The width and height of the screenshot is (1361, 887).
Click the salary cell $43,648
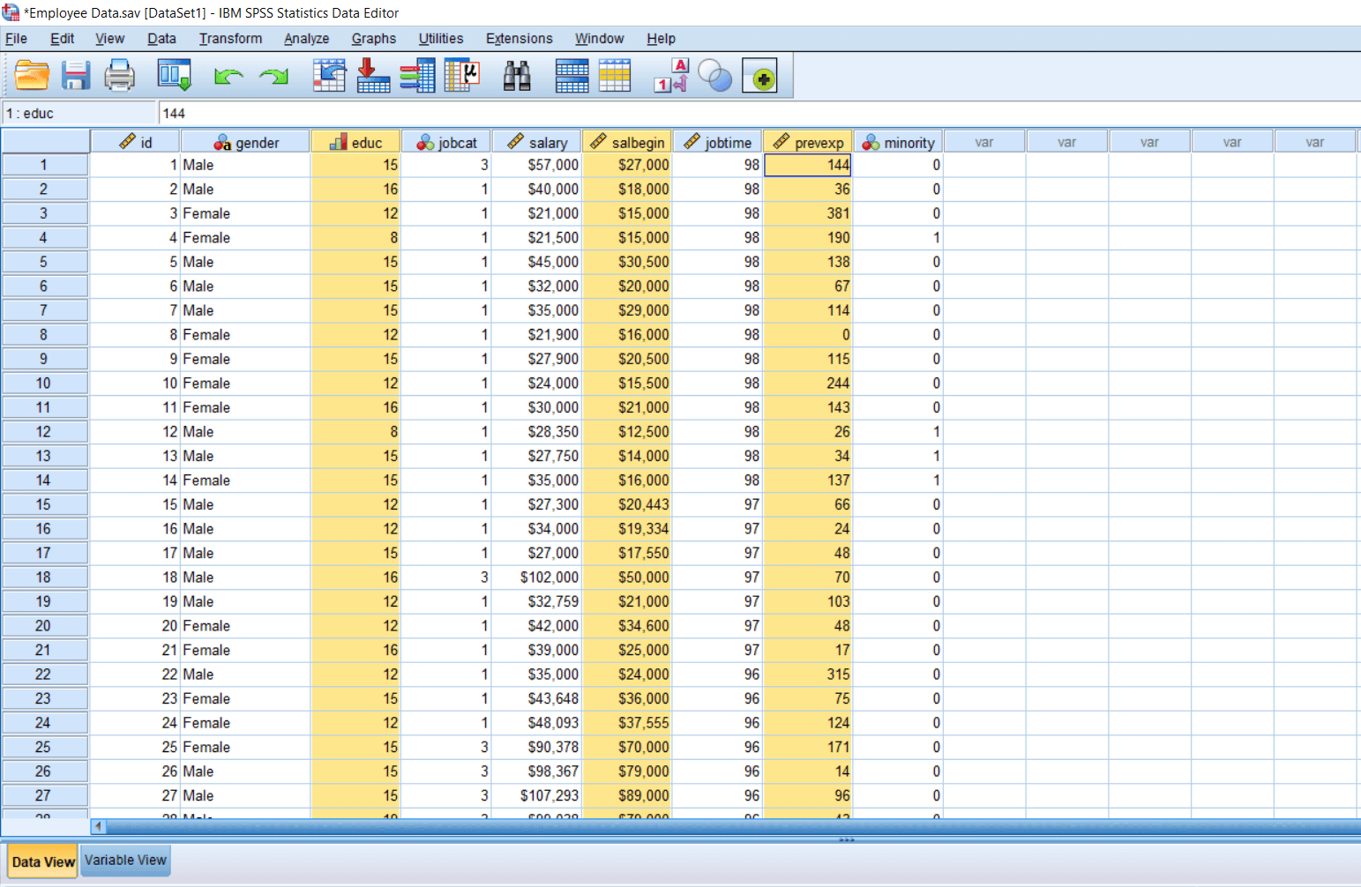[536, 698]
